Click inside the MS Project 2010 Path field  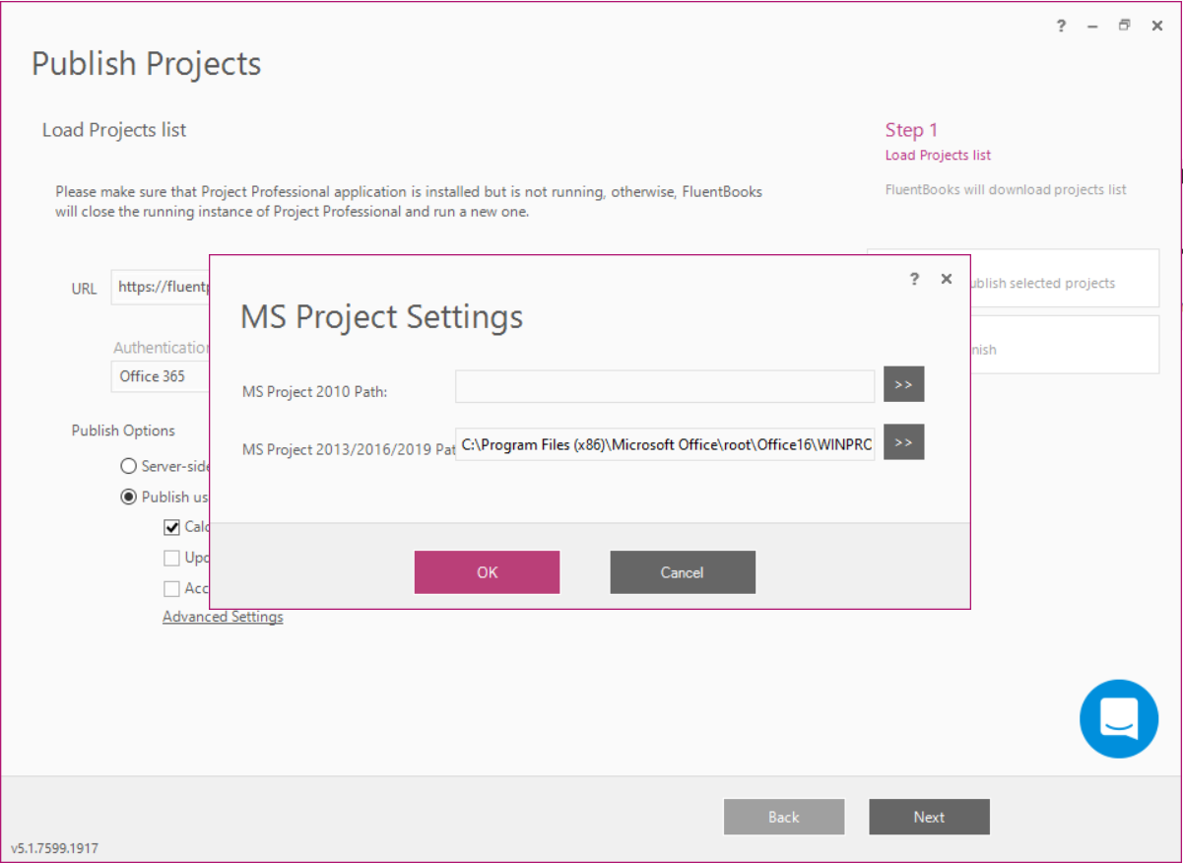pyautogui.click(x=665, y=386)
